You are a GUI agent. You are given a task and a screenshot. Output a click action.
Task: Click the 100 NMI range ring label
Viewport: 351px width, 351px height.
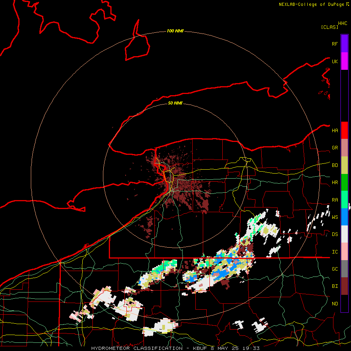[x=175, y=31]
